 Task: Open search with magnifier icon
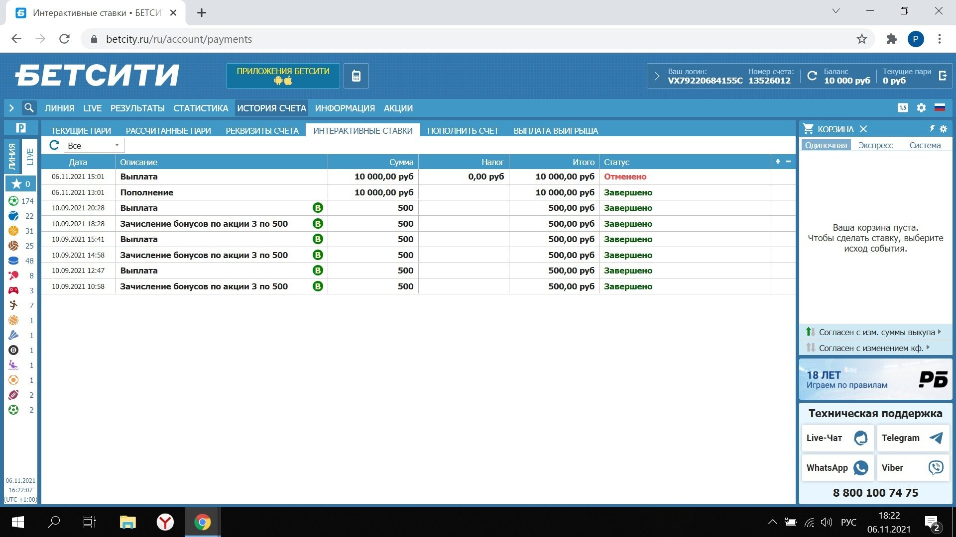tap(29, 108)
